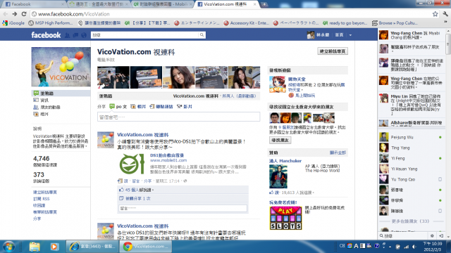Viewport: 451px width, 253px height.
Task: Click the browser back arrow
Action: 6,14
